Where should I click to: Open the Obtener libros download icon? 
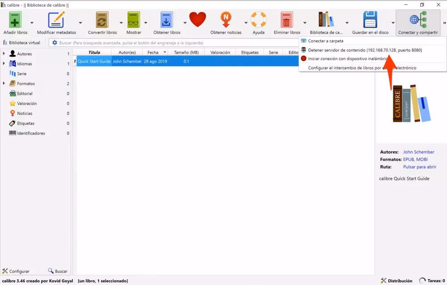point(167,21)
